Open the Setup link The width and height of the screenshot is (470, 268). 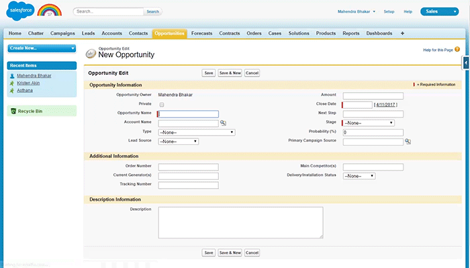[389, 11]
